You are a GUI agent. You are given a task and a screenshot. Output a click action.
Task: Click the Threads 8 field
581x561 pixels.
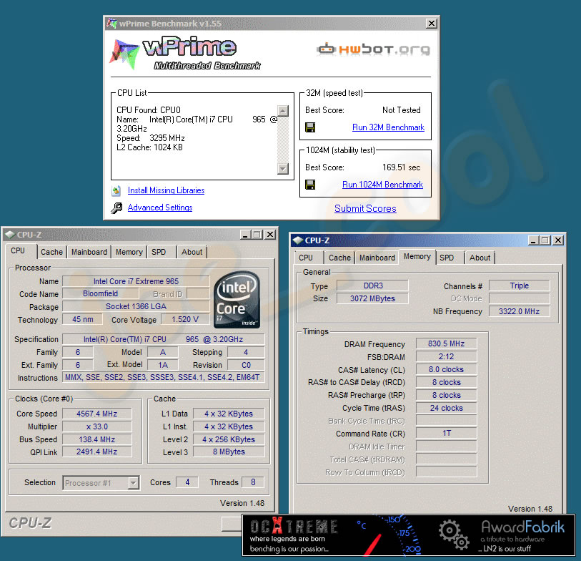coord(253,482)
